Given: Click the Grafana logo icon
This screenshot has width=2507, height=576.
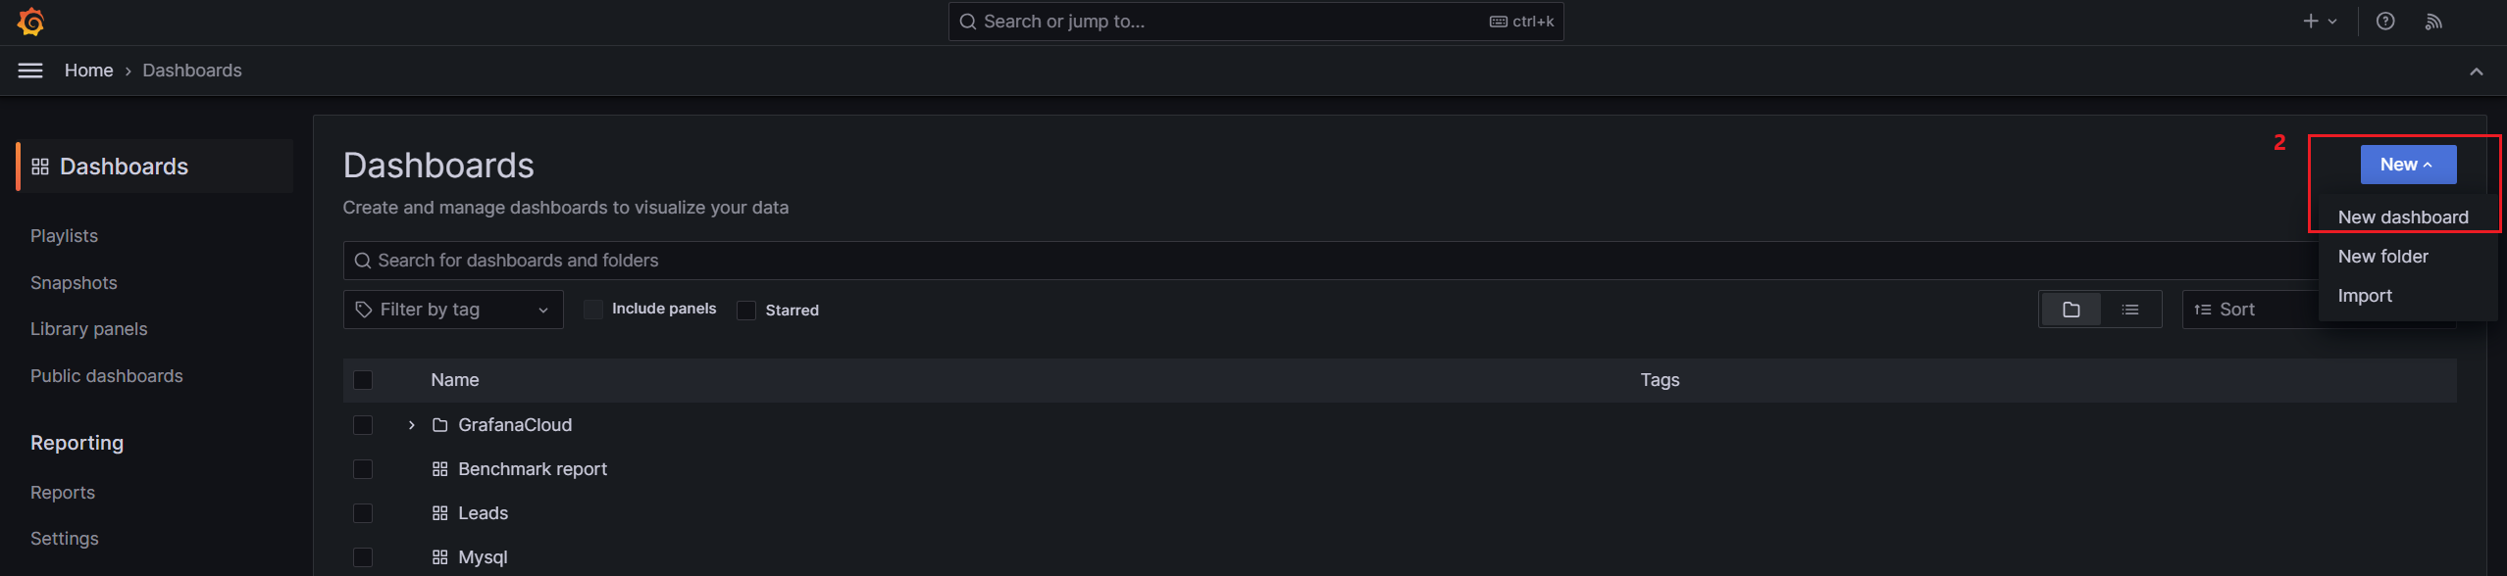Looking at the screenshot, I should 31,22.
